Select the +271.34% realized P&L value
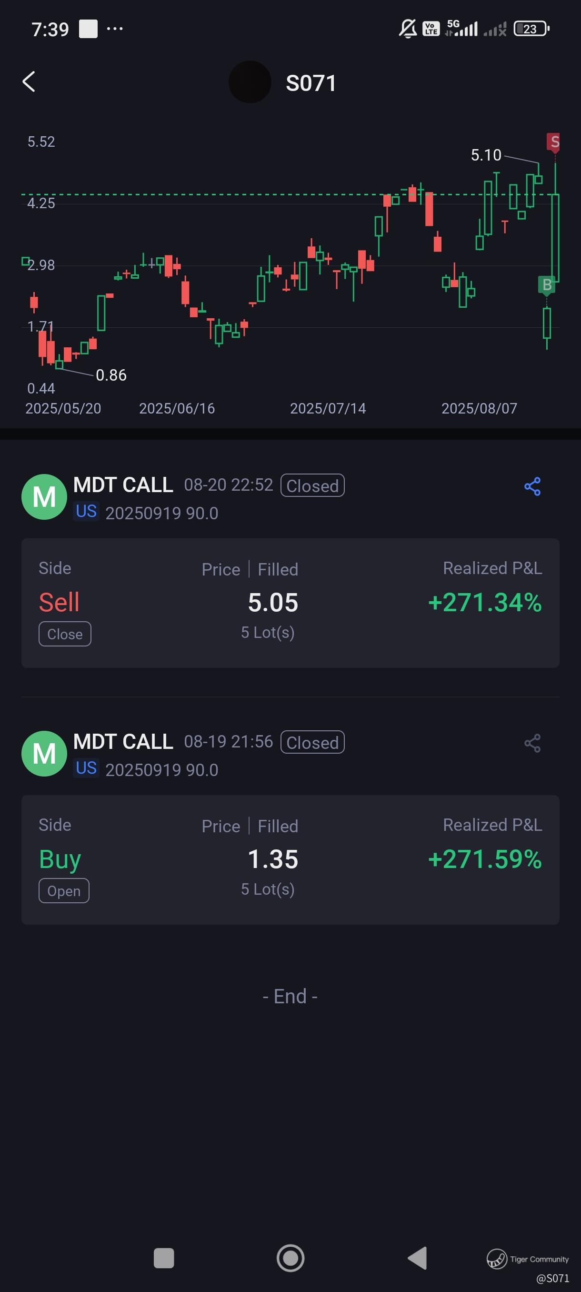The height and width of the screenshot is (1292, 581). [485, 602]
